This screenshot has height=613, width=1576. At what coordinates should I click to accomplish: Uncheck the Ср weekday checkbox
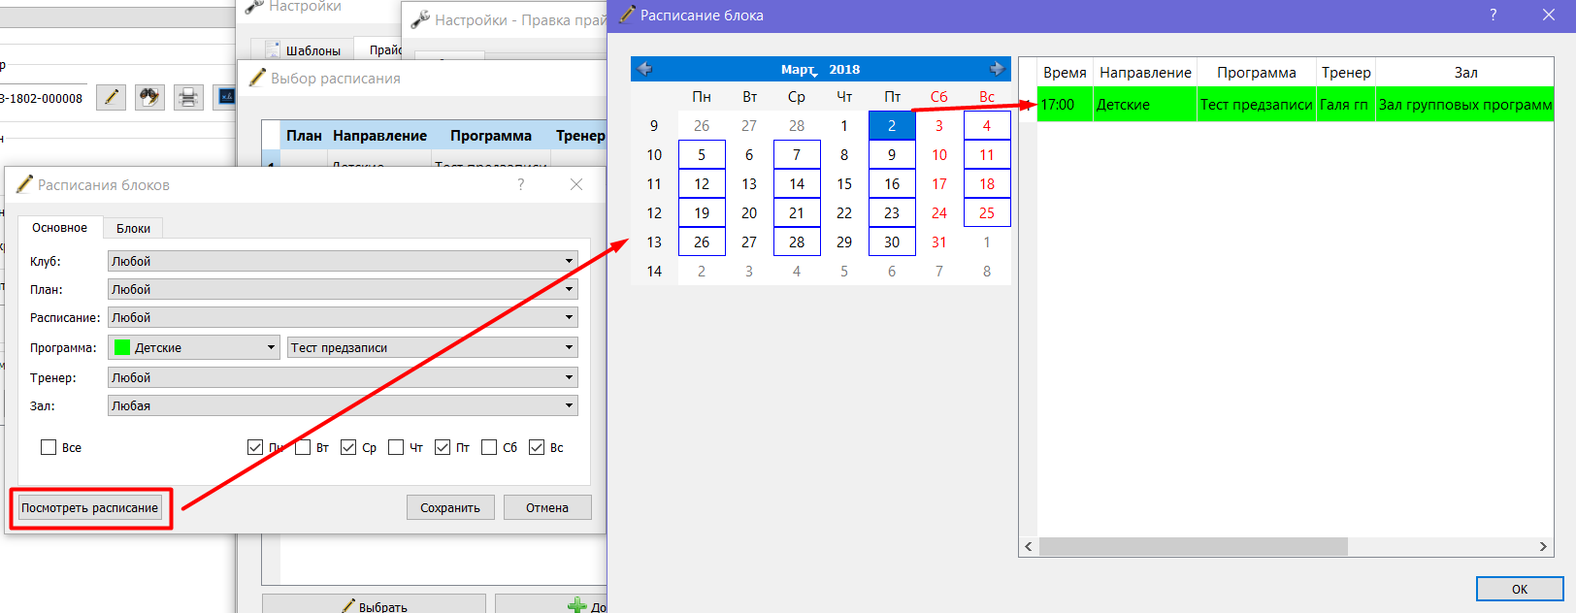pos(348,447)
